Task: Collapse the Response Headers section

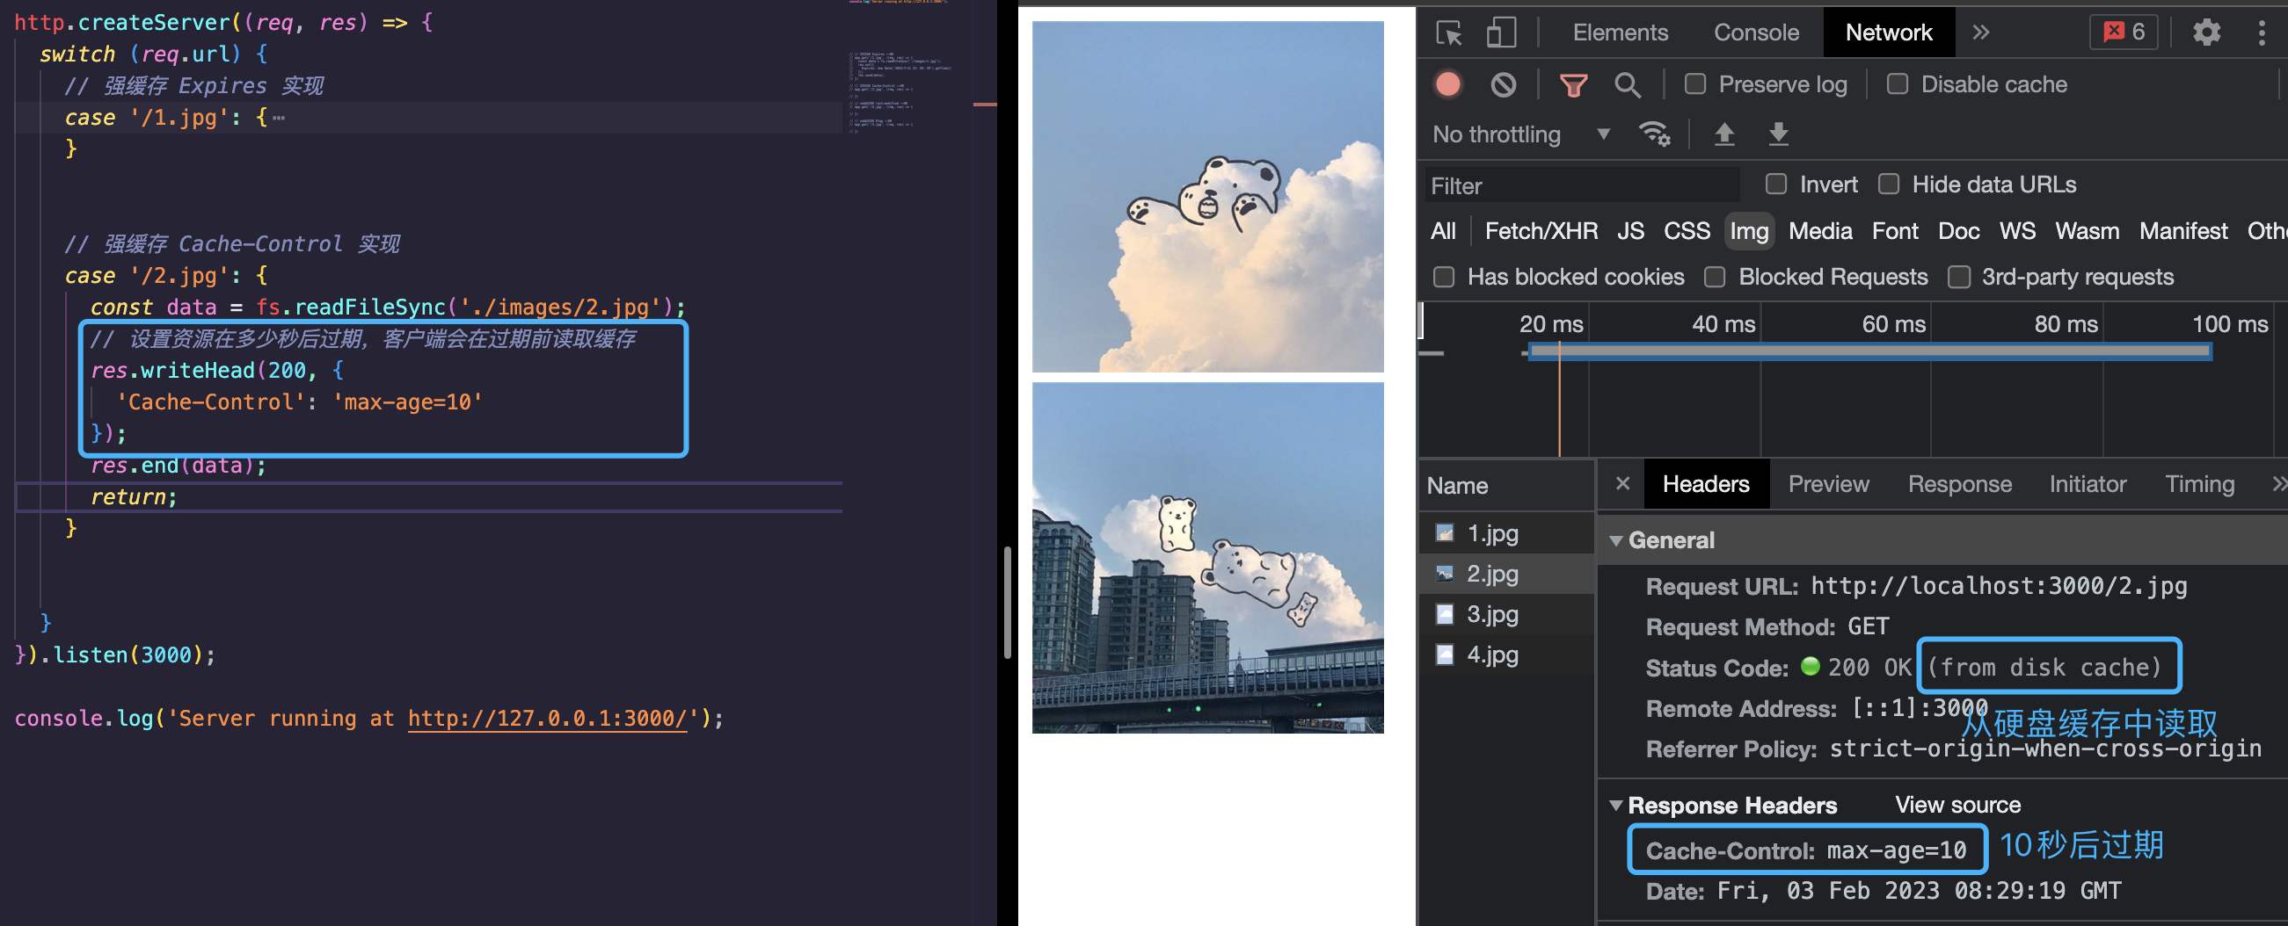Action: (x=1615, y=806)
